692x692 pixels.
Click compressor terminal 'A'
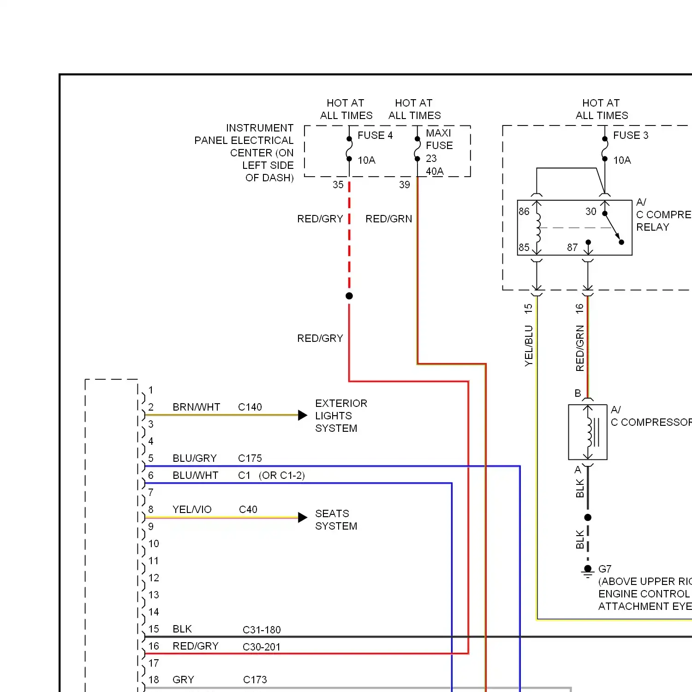[578, 470]
